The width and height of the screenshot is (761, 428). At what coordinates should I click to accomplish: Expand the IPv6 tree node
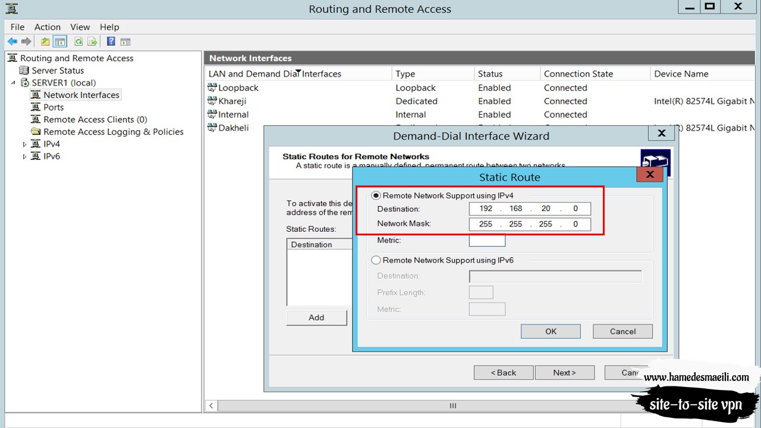click(x=24, y=157)
